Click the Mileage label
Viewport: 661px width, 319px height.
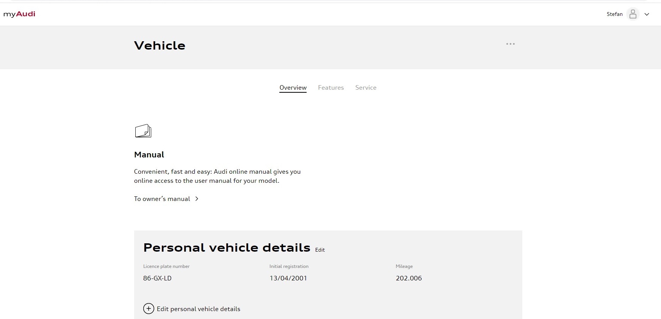click(404, 266)
